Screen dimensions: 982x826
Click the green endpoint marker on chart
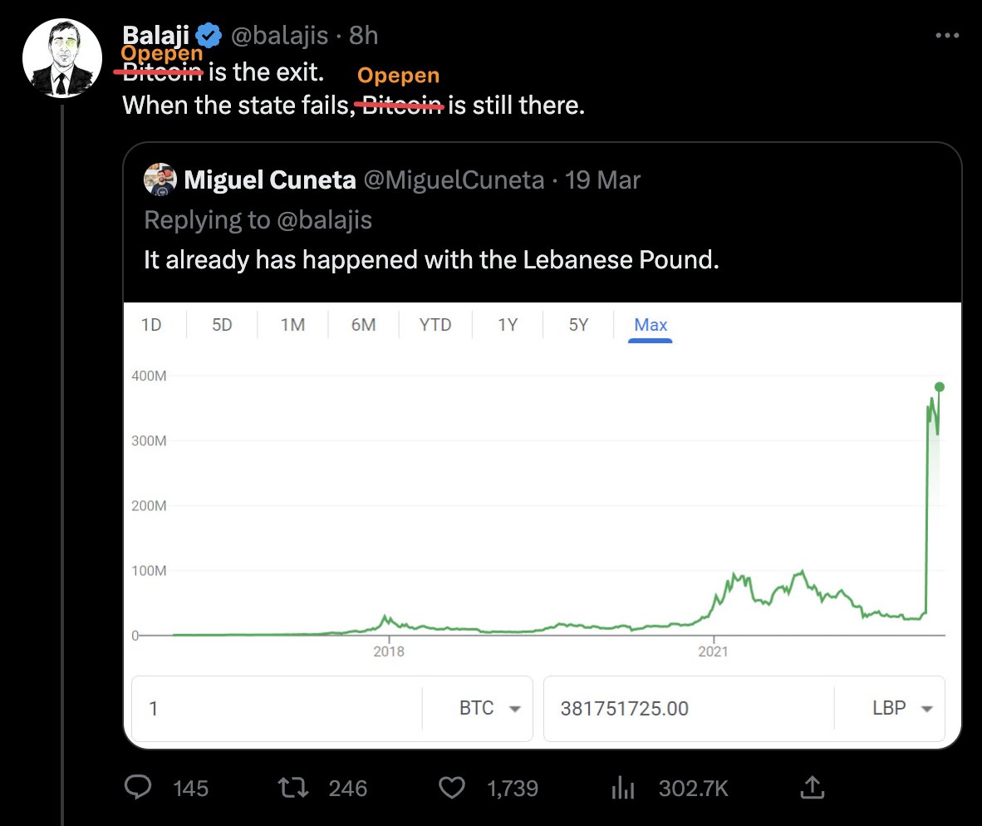tap(940, 386)
